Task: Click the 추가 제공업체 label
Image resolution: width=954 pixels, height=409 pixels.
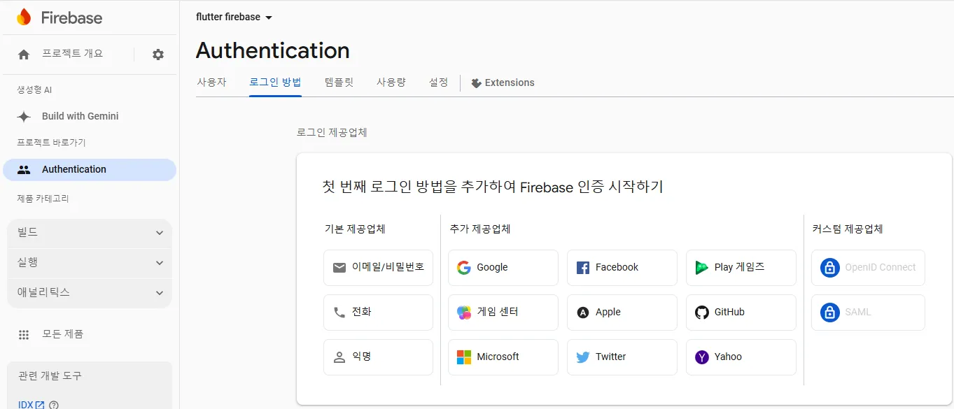Action: 480,229
